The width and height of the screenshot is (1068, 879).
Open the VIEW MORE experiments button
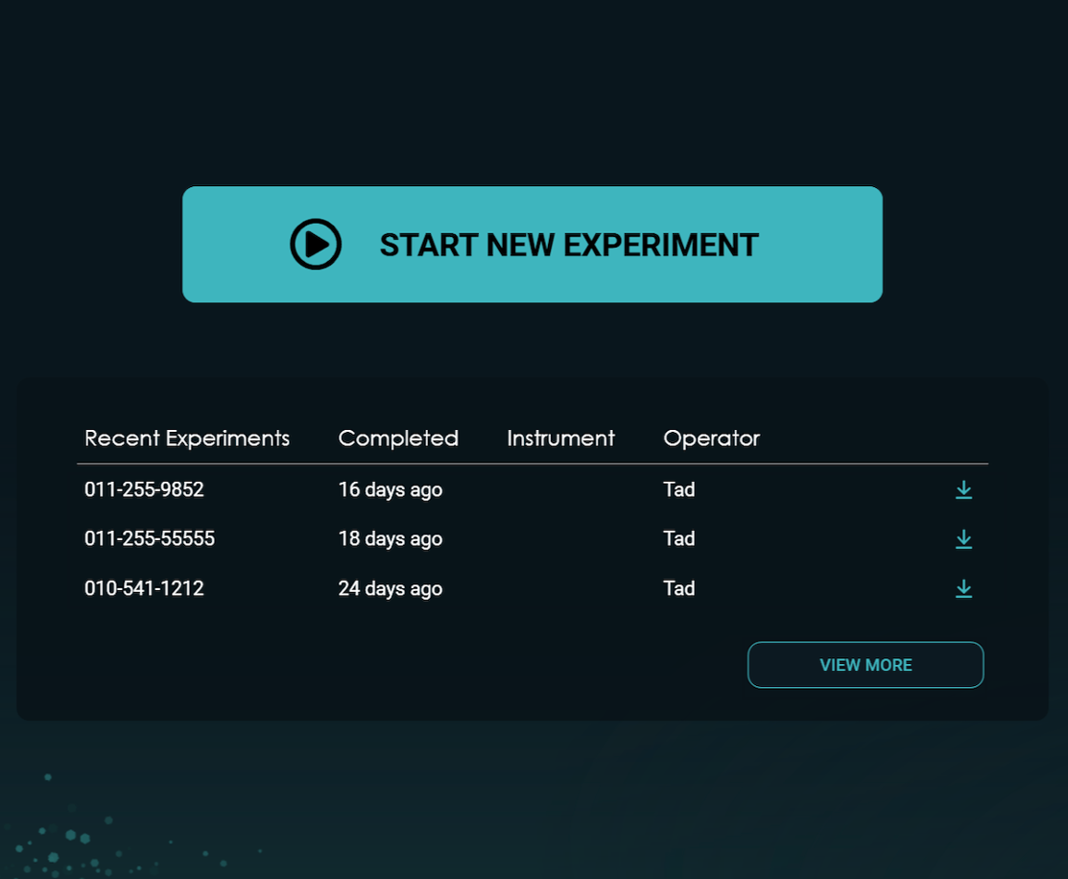(x=866, y=665)
